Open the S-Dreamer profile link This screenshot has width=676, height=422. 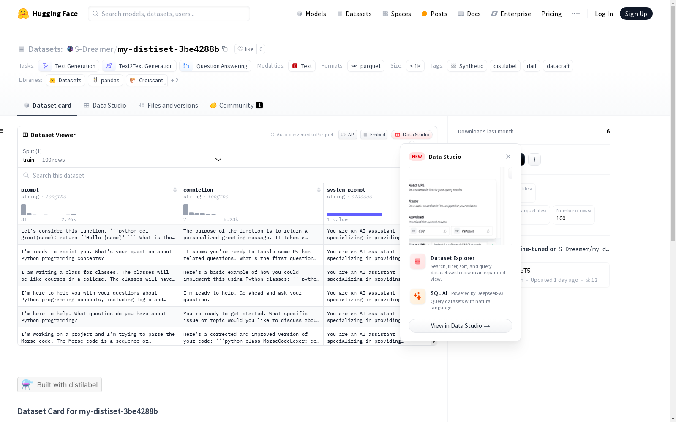click(94, 49)
